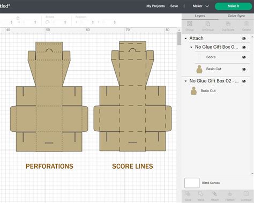254x203 pixels.
Task: Select the Basic Cut thumbnail under Attach group
Action: pyautogui.click(x=199, y=69)
